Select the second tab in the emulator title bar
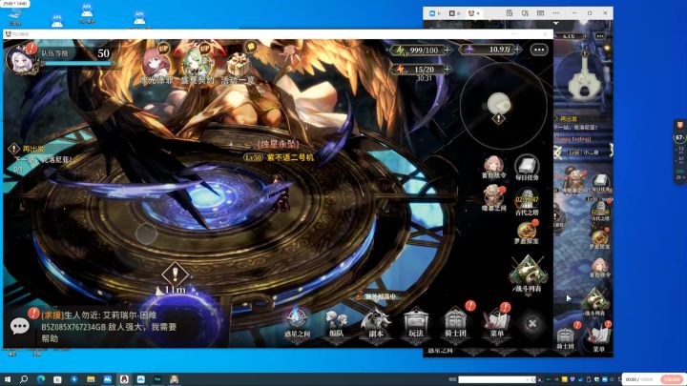The height and width of the screenshot is (386, 687). click(454, 13)
